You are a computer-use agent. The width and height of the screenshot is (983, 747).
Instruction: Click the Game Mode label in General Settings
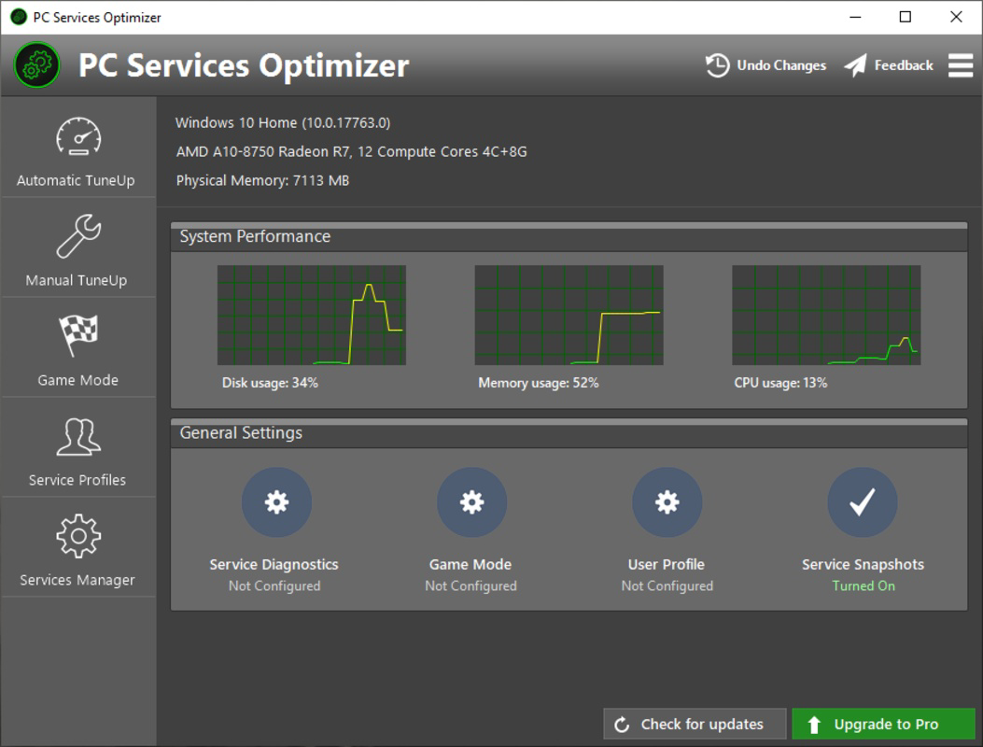pos(470,565)
